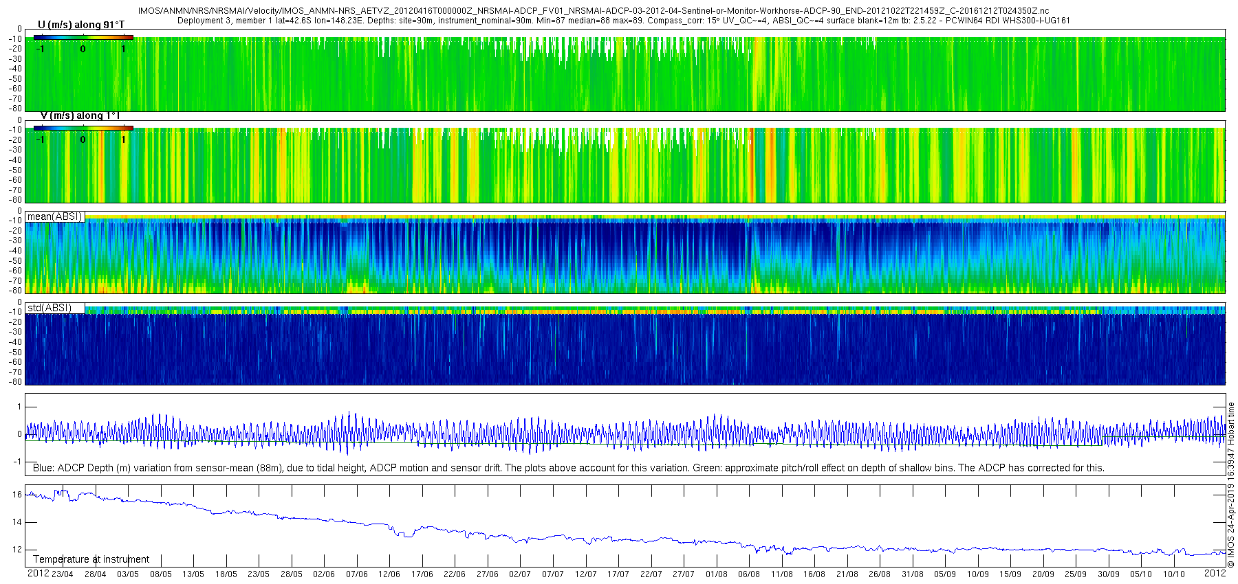Select the 'Deployment 3, member 1' metadata line
Image resolution: width=1238 pixels, height=584 pixels.
(624, 21)
